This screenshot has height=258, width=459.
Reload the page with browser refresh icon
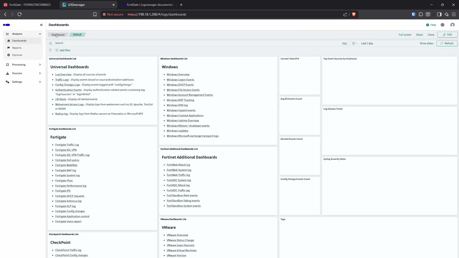pyautogui.click(x=19, y=14)
